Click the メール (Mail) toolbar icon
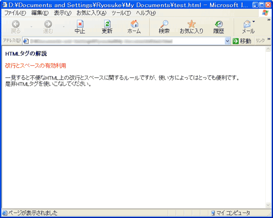The height and width of the screenshot is (218, 273). pos(248,25)
